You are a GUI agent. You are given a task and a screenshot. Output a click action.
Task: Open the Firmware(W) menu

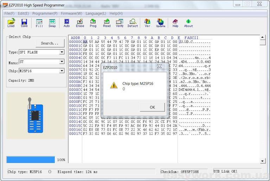(71, 13)
